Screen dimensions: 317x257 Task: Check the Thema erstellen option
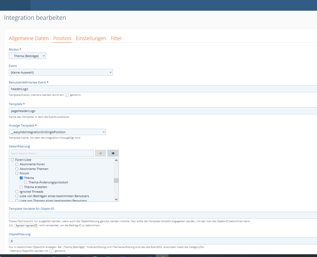(x=21, y=187)
